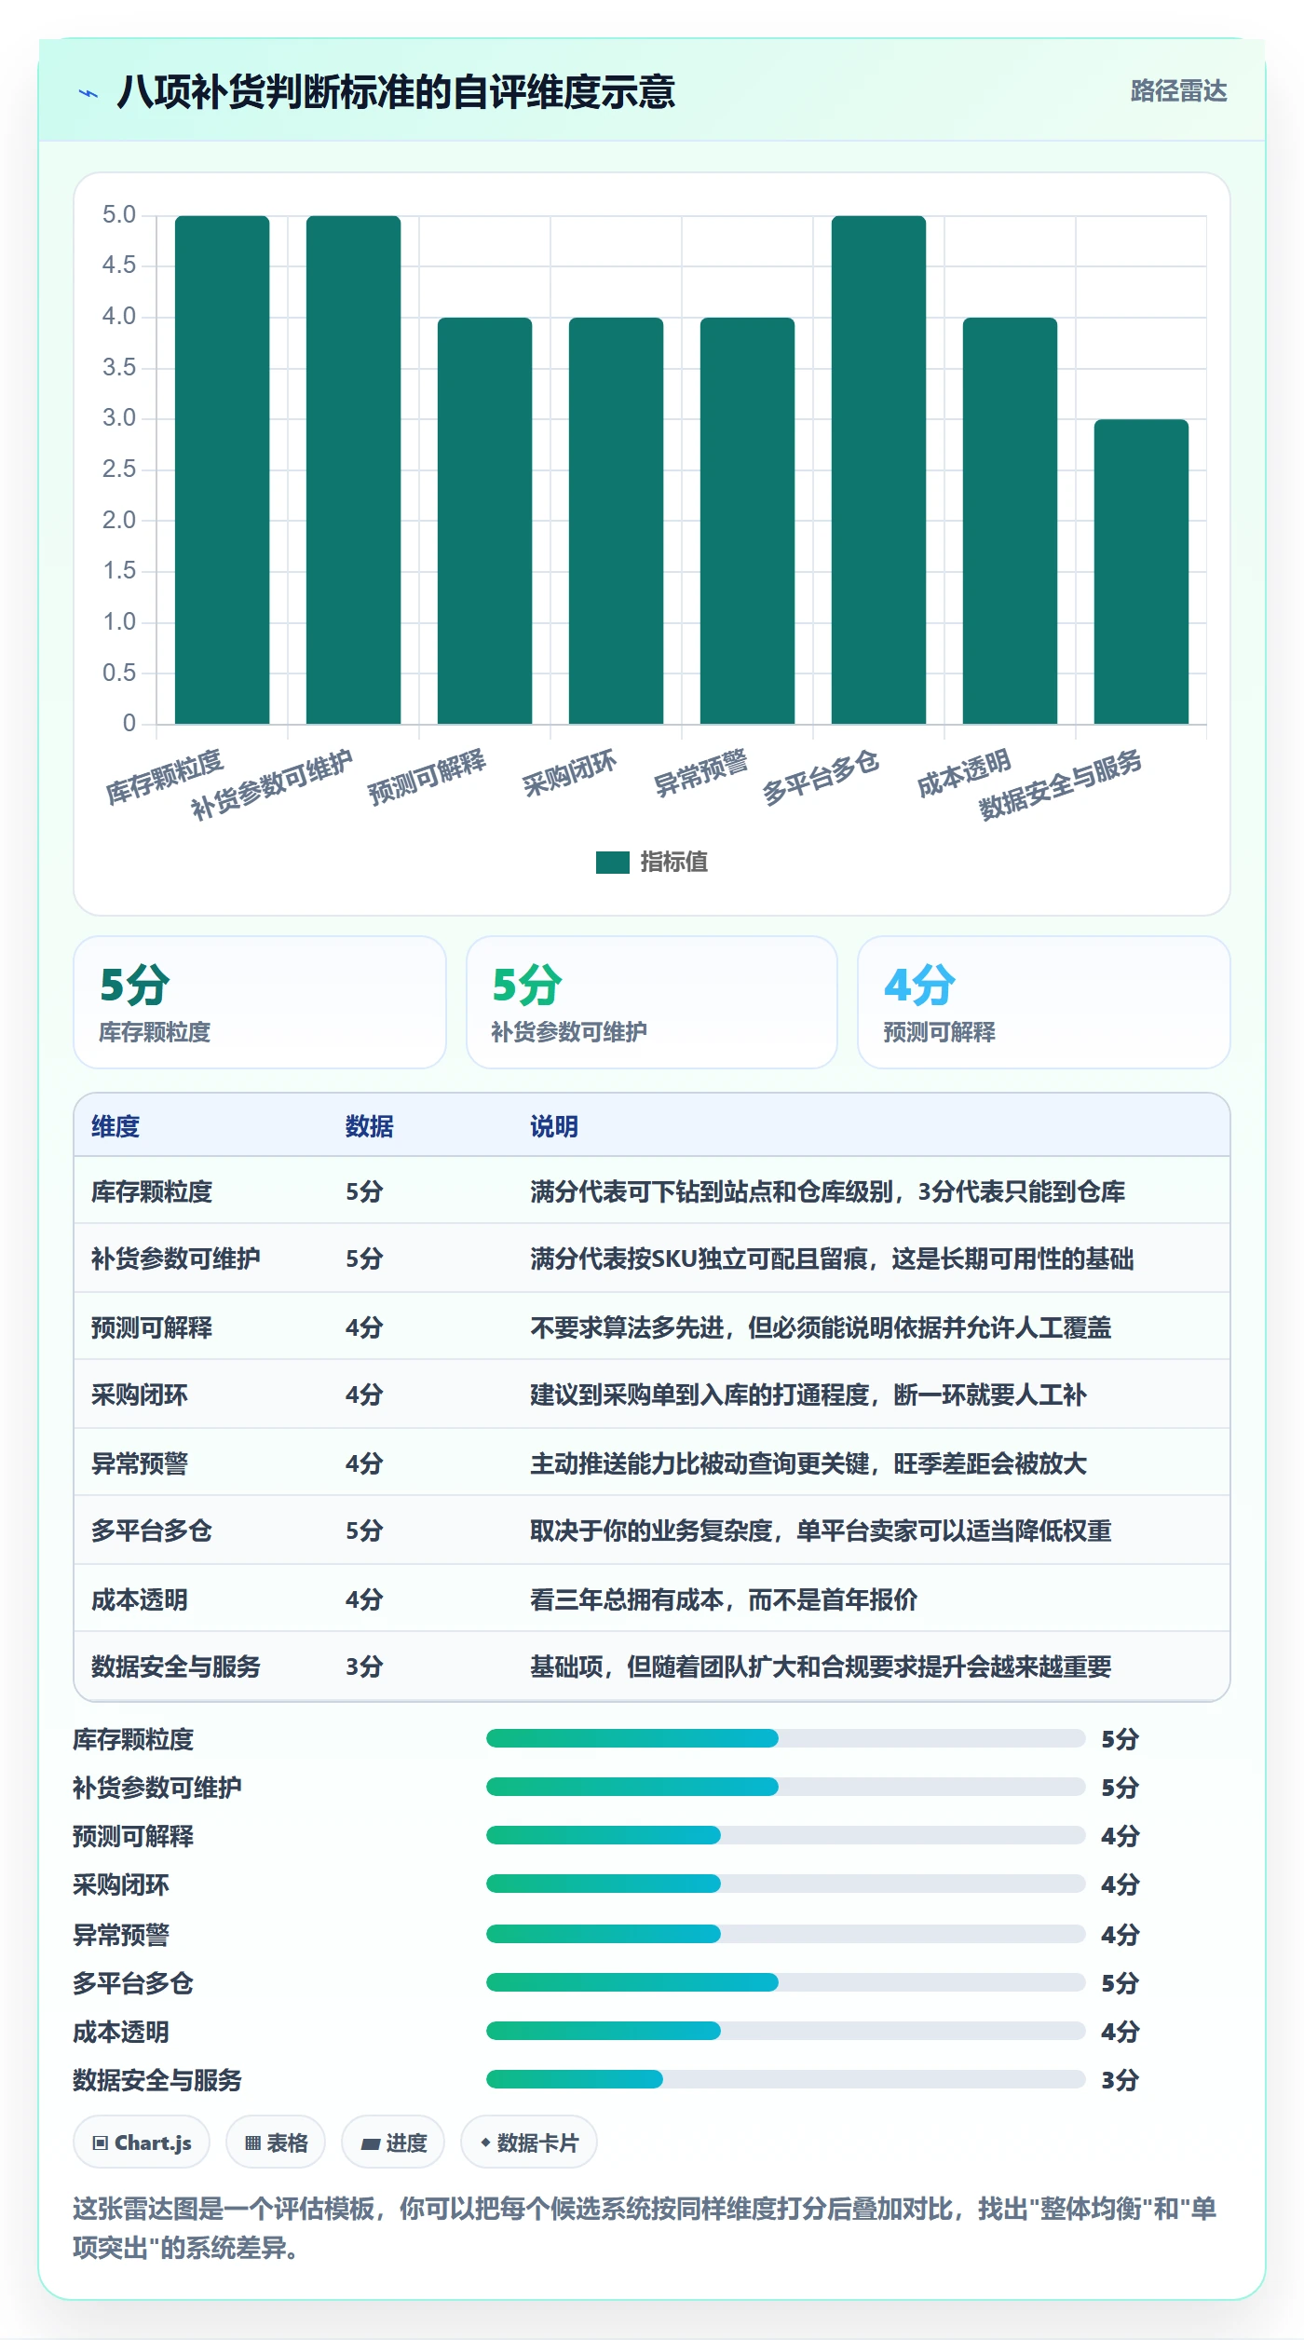
Task: Click the 采购闭环 bar in chart
Action: pos(617,521)
